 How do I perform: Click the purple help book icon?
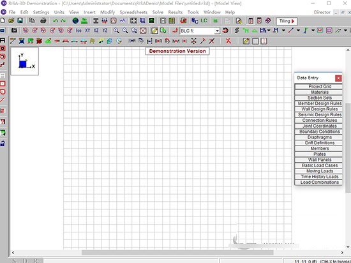pyautogui.click(x=268, y=21)
